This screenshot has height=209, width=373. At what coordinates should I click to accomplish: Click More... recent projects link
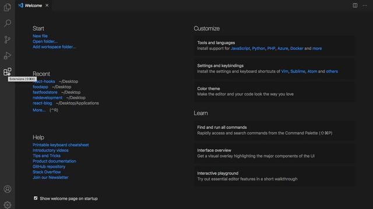(39, 110)
